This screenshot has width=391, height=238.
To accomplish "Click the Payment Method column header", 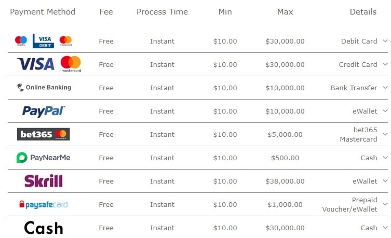I will [x=43, y=12].
